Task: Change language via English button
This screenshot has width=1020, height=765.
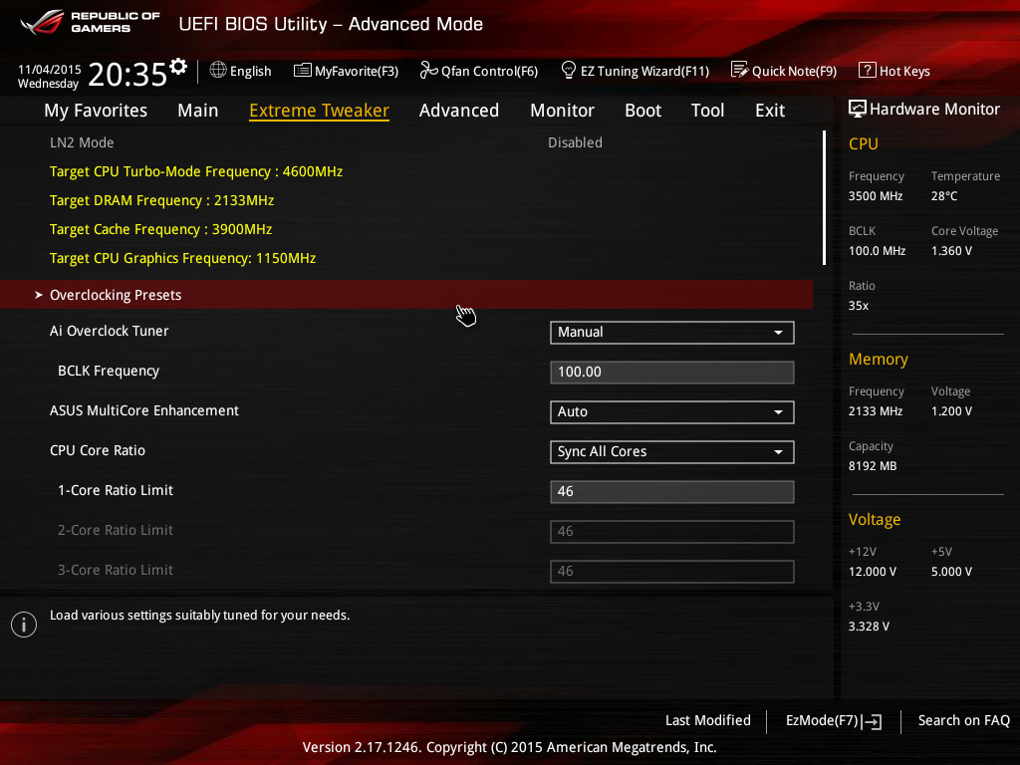Action: tap(250, 71)
